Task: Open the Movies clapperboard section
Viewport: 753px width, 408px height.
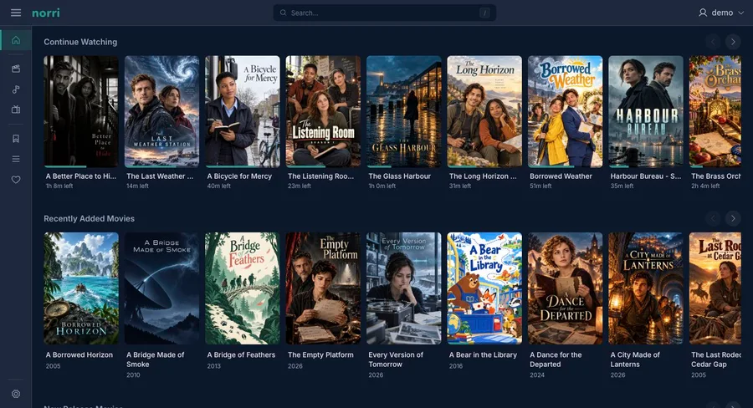Action: (16, 69)
